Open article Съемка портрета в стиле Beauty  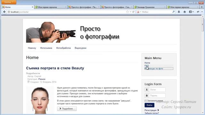pos(55,68)
